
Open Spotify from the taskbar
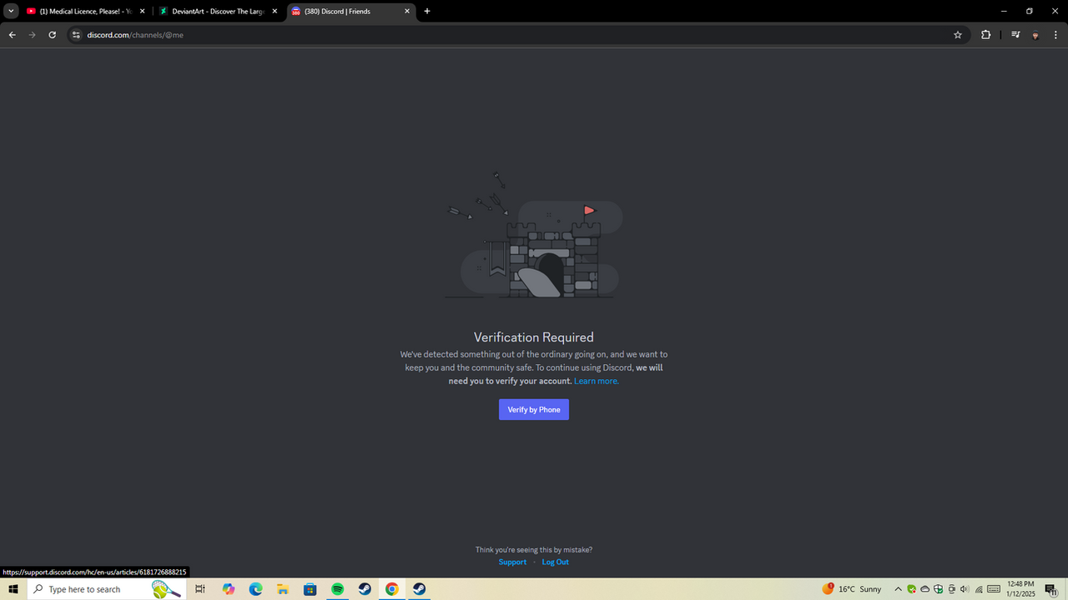pyautogui.click(x=337, y=589)
